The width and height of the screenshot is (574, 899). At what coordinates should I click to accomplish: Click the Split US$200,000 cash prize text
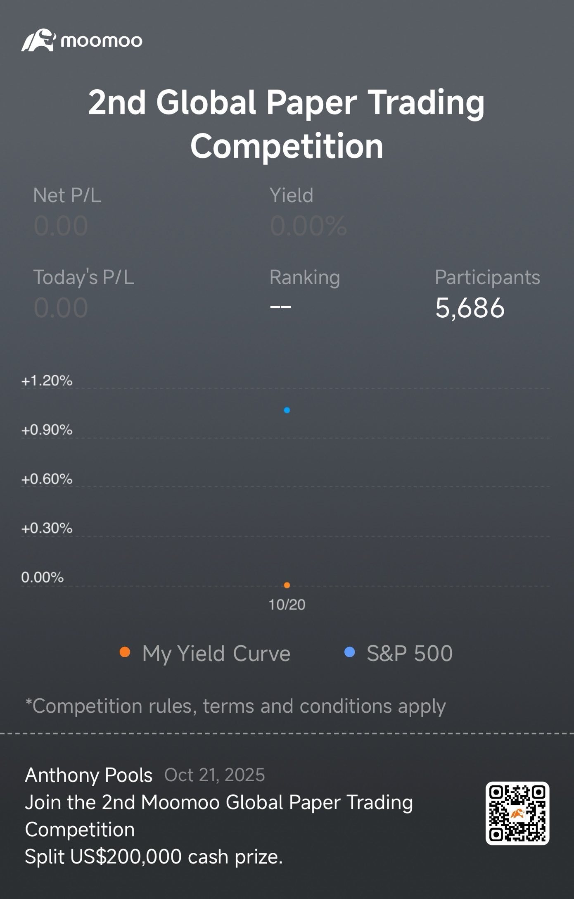(x=154, y=857)
